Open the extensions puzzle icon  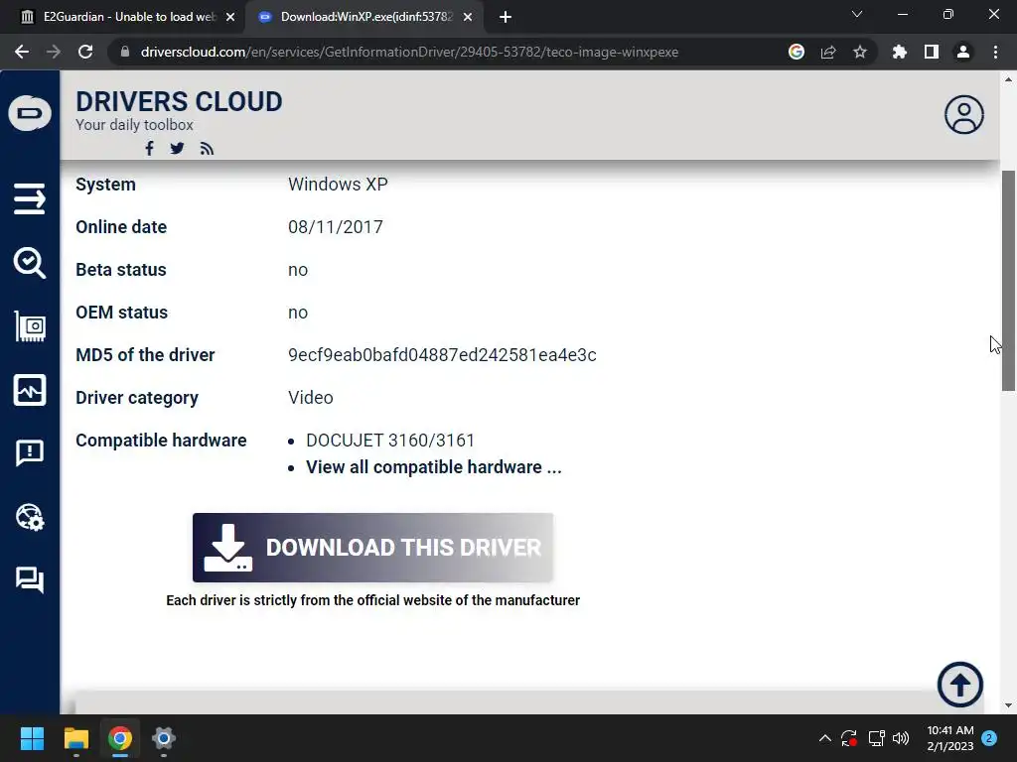(900, 52)
